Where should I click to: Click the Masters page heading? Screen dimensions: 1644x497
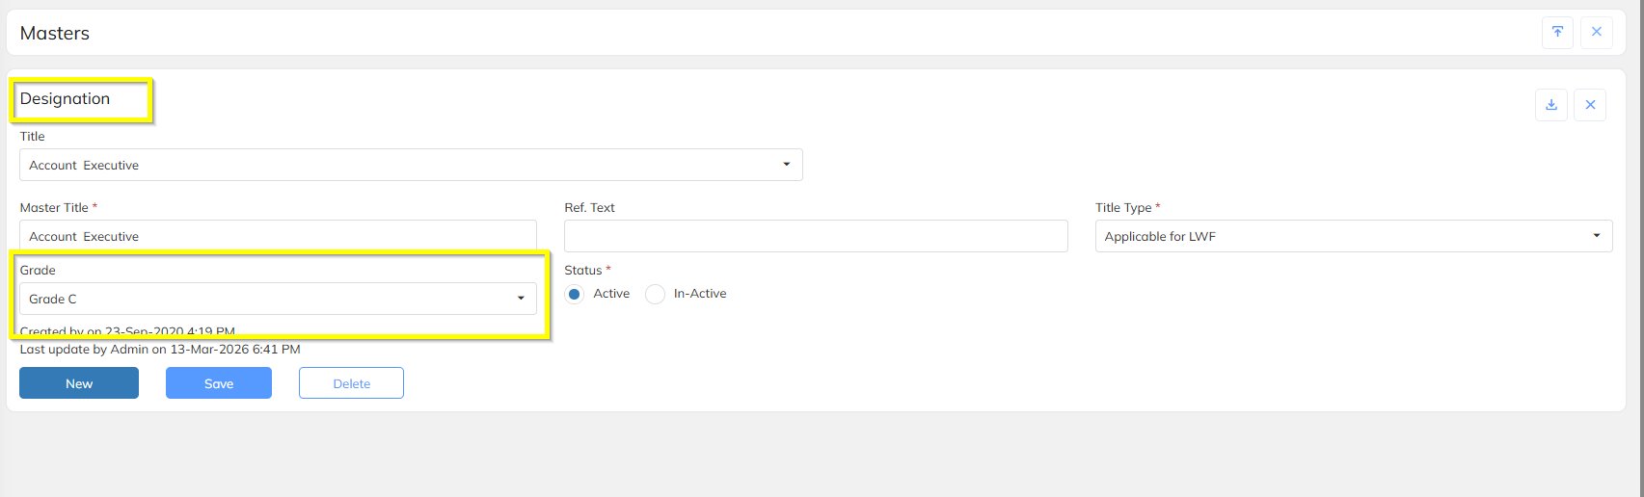point(55,33)
